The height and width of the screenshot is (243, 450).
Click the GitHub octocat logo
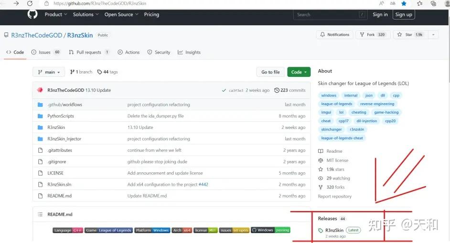tap(32, 14)
